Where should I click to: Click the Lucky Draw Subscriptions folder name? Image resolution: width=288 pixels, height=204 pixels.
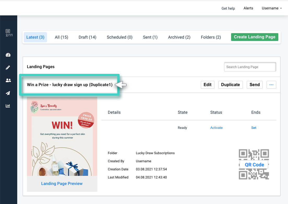click(x=155, y=153)
